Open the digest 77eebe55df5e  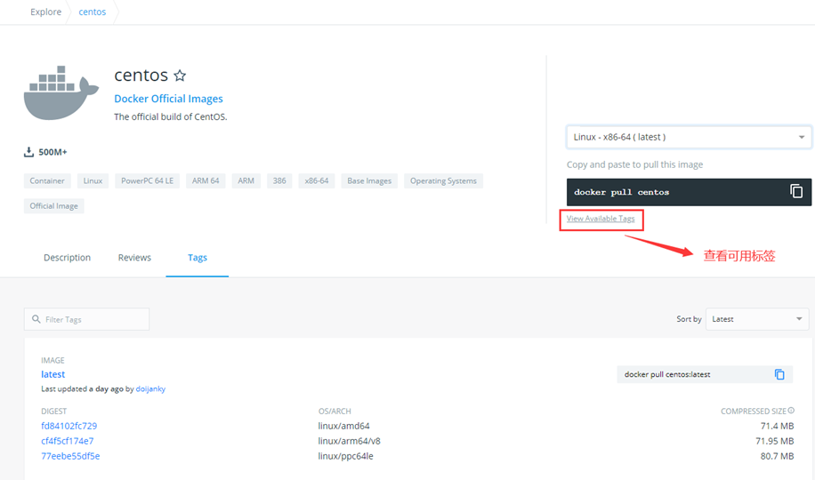[x=70, y=456]
